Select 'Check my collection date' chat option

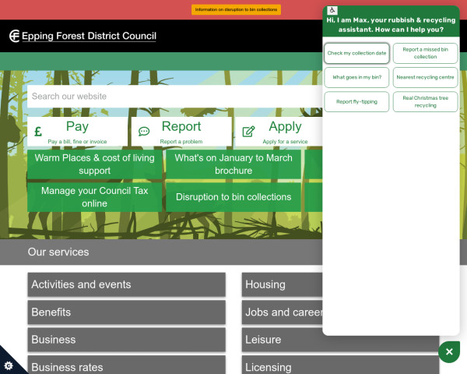tap(356, 53)
